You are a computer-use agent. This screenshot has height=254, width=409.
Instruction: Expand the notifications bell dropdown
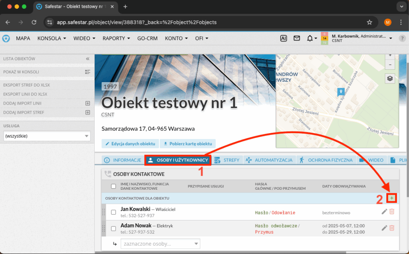click(312, 38)
